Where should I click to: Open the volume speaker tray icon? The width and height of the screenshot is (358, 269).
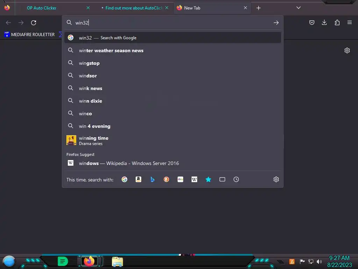(x=319, y=261)
